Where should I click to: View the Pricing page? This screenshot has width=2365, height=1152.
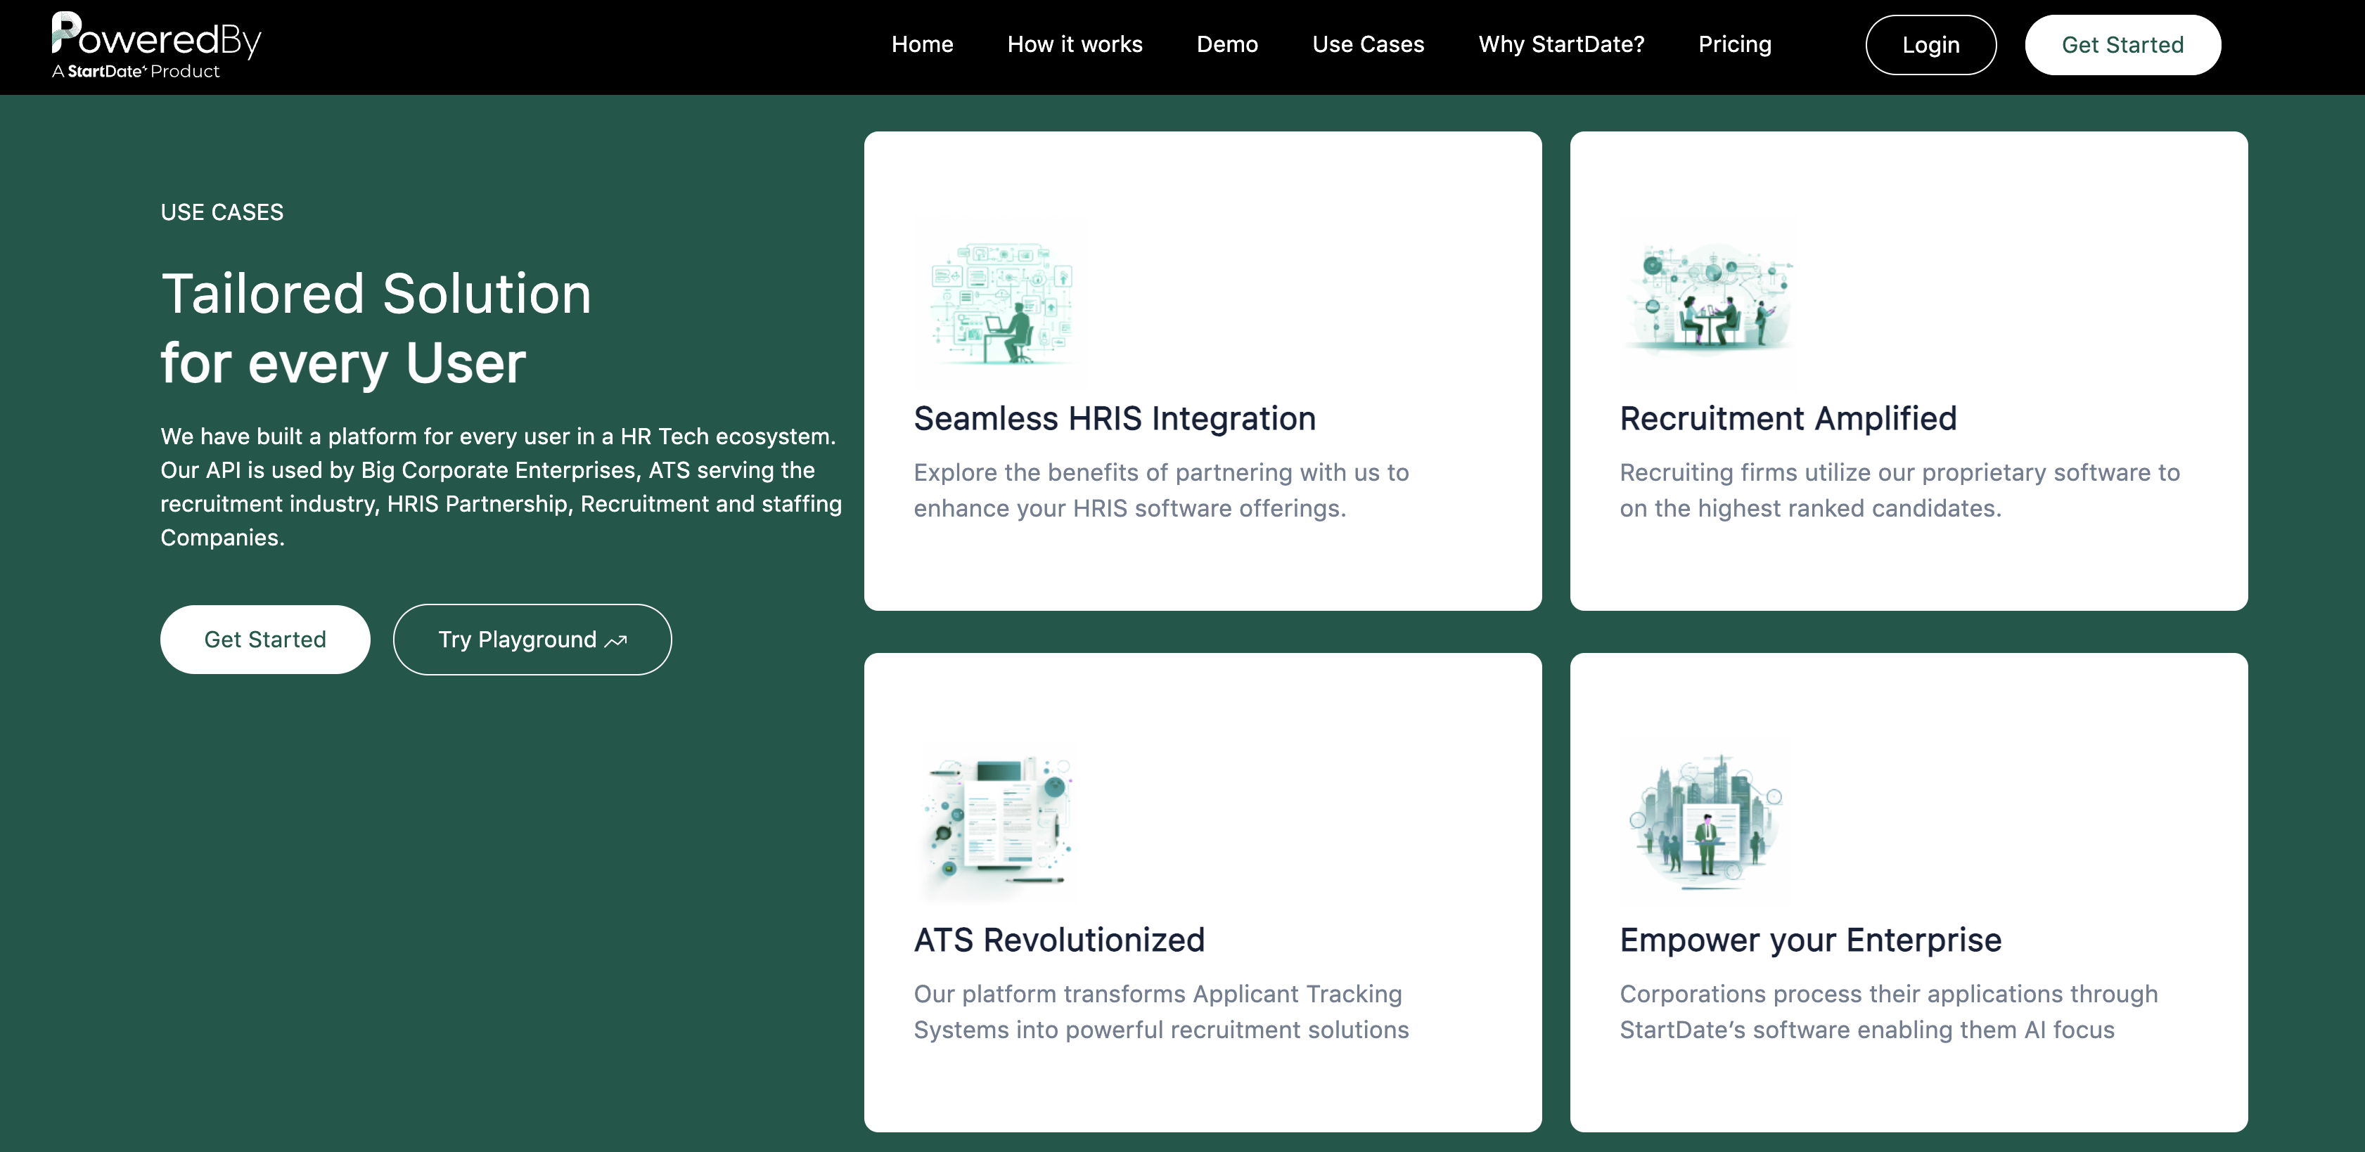point(1734,44)
